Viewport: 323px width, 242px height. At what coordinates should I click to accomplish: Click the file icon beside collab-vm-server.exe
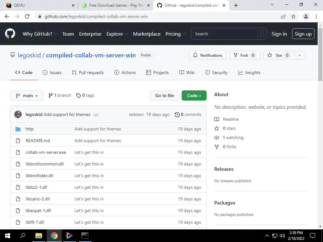point(18,152)
